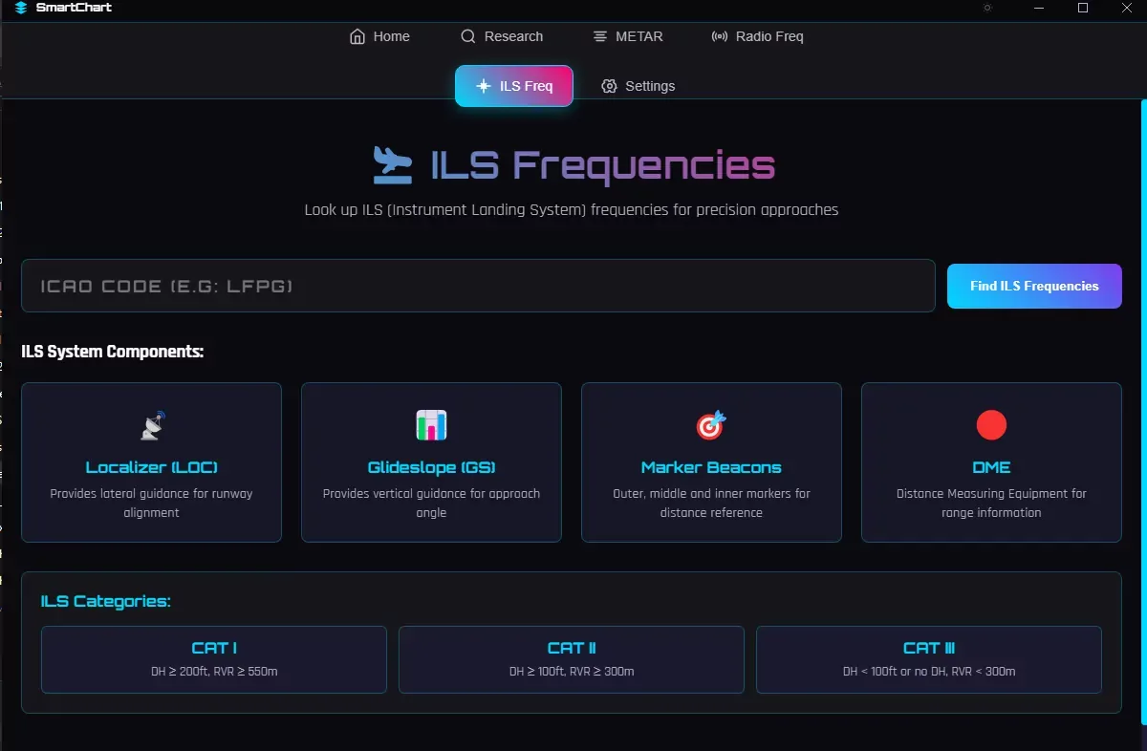
Task: Maximize the SmartChart window
Action: [1083, 8]
